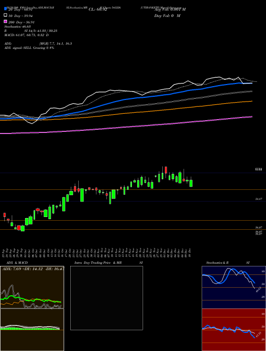Click the 'Avg Vol' value text
Image resolution: width=266 pixels, height=351 pixels.
[x=170, y=10]
